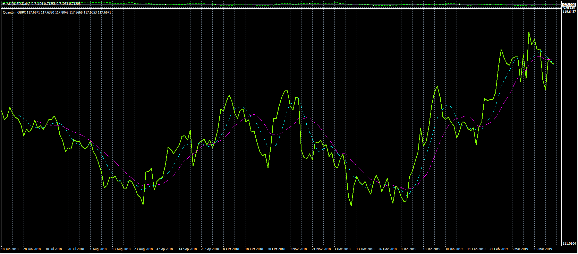Click the triangle arrow beside AUDUSD,Daily
This screenshot has height=254, width=578.
click(x=4, y=3)
